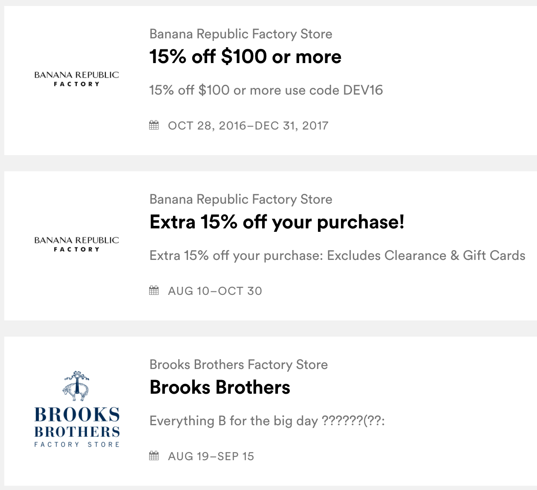
Task: Click the "AUG 19–SEP 15" date range
Action: coord(211,456)
